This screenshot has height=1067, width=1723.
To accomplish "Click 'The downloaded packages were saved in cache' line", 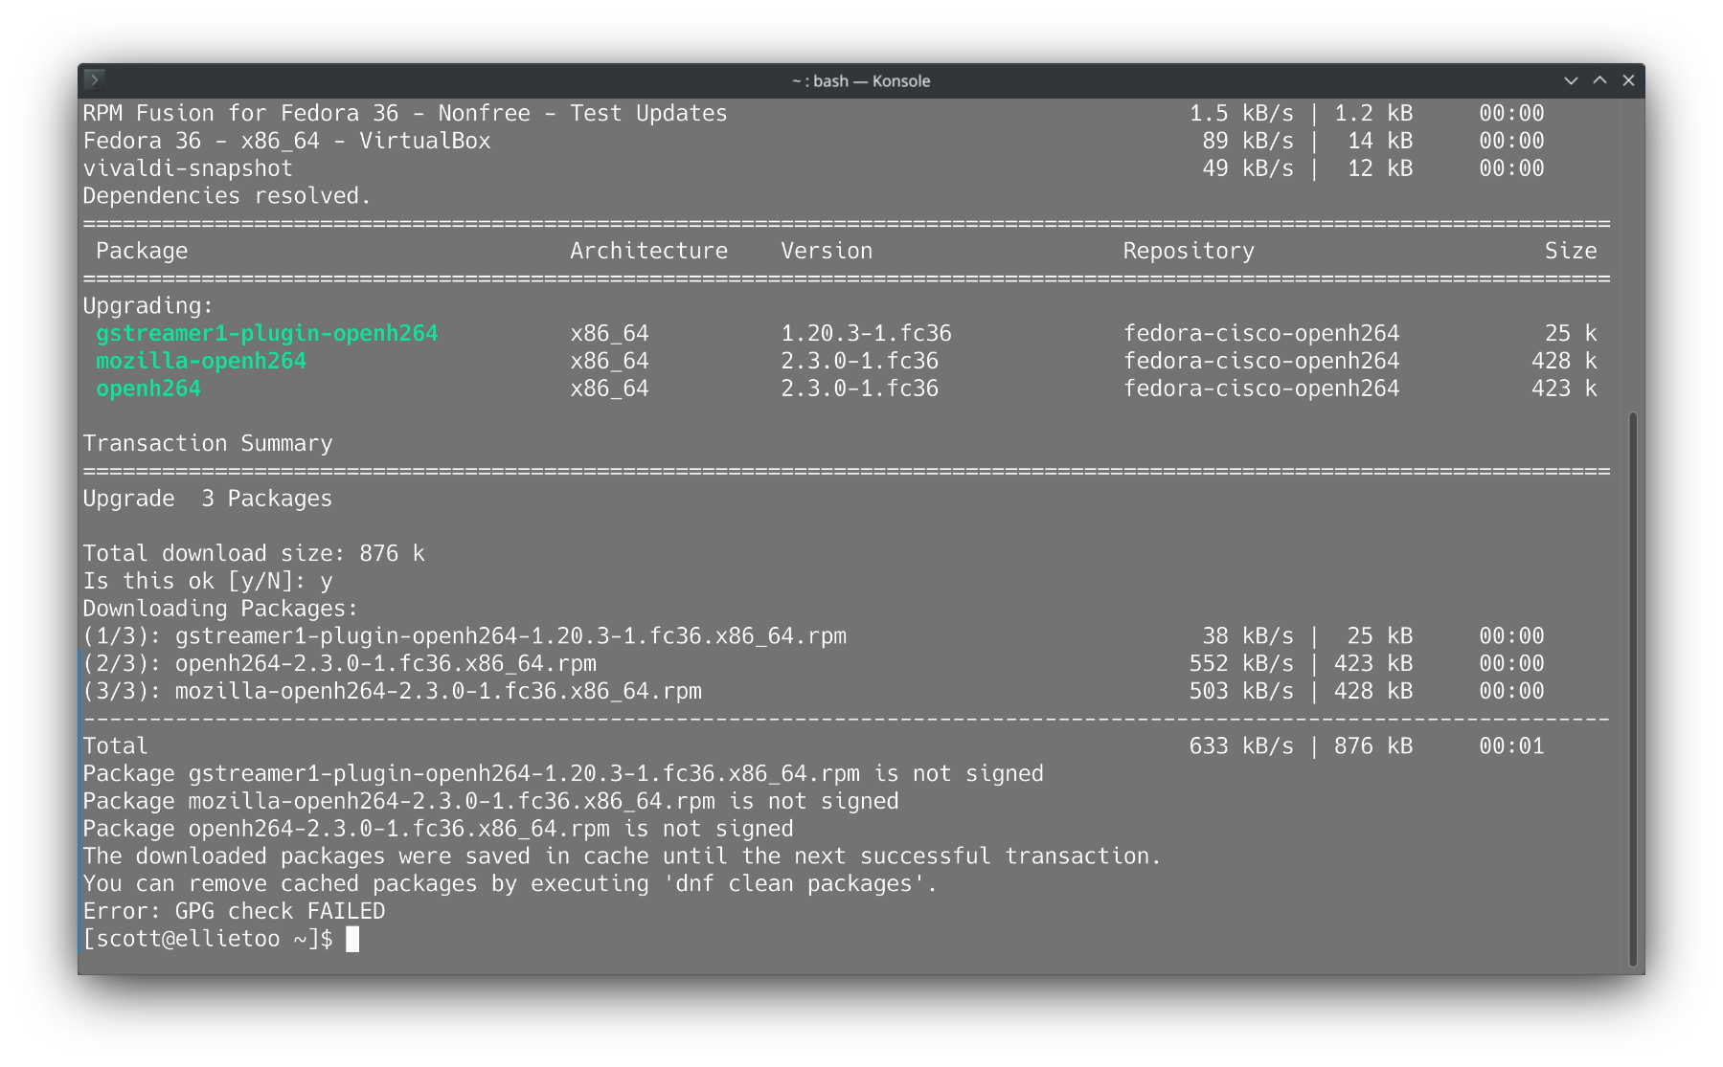I will (623, 856).
